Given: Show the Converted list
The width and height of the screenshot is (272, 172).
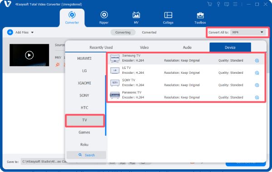Looking at the screenshot, I should [149, 33].
